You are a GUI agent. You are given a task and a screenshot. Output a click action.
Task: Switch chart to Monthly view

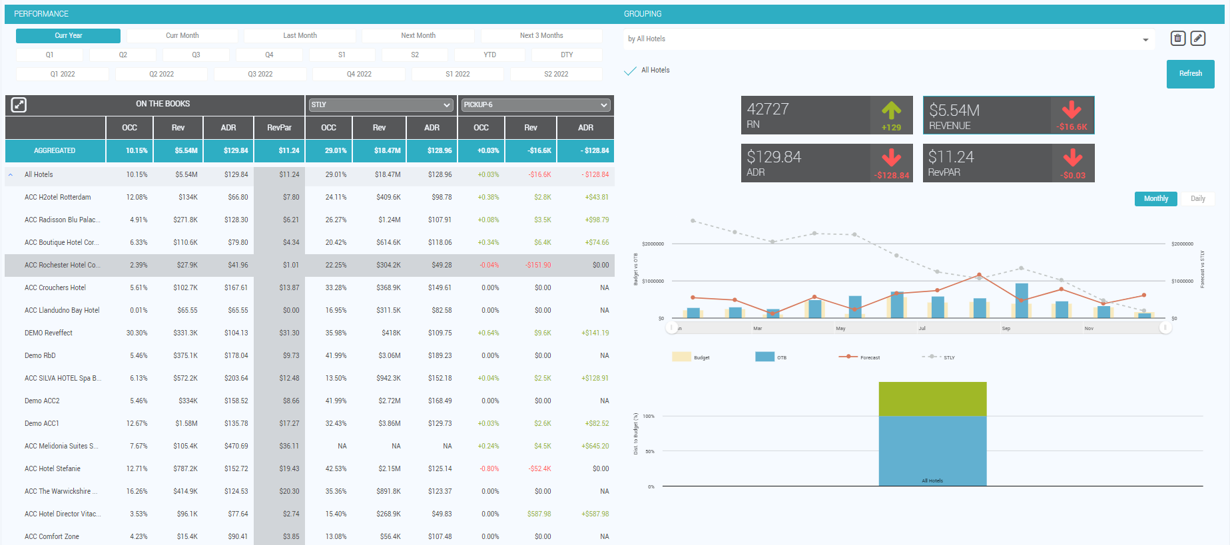coord(1155,199)
